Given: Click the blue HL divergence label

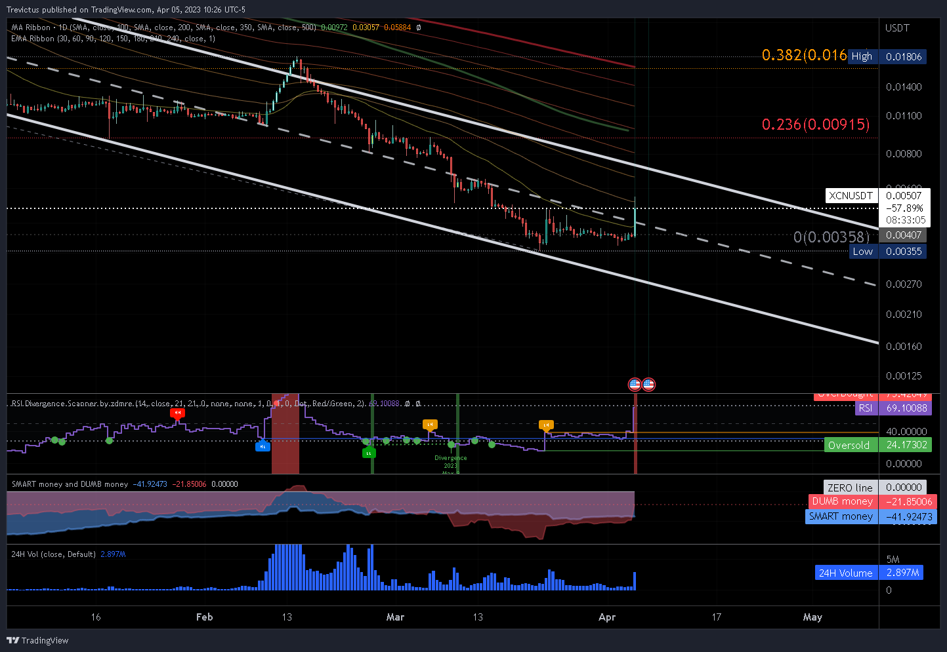Looking at the screenshot, I should tap(263, 446).
